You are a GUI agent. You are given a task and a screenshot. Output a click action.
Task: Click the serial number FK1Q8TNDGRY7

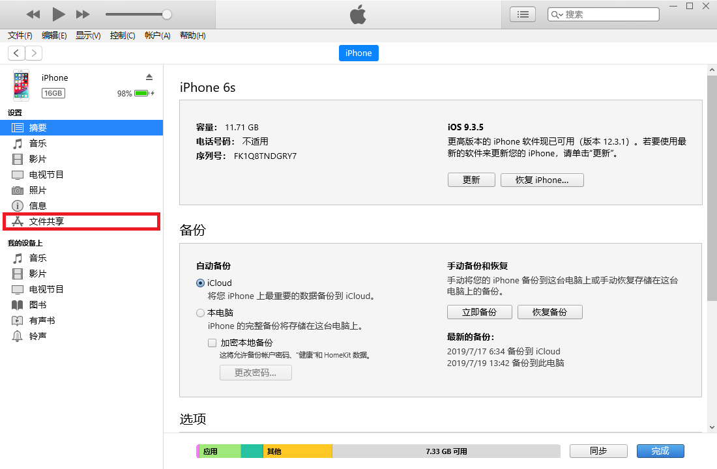click(265, 156)
